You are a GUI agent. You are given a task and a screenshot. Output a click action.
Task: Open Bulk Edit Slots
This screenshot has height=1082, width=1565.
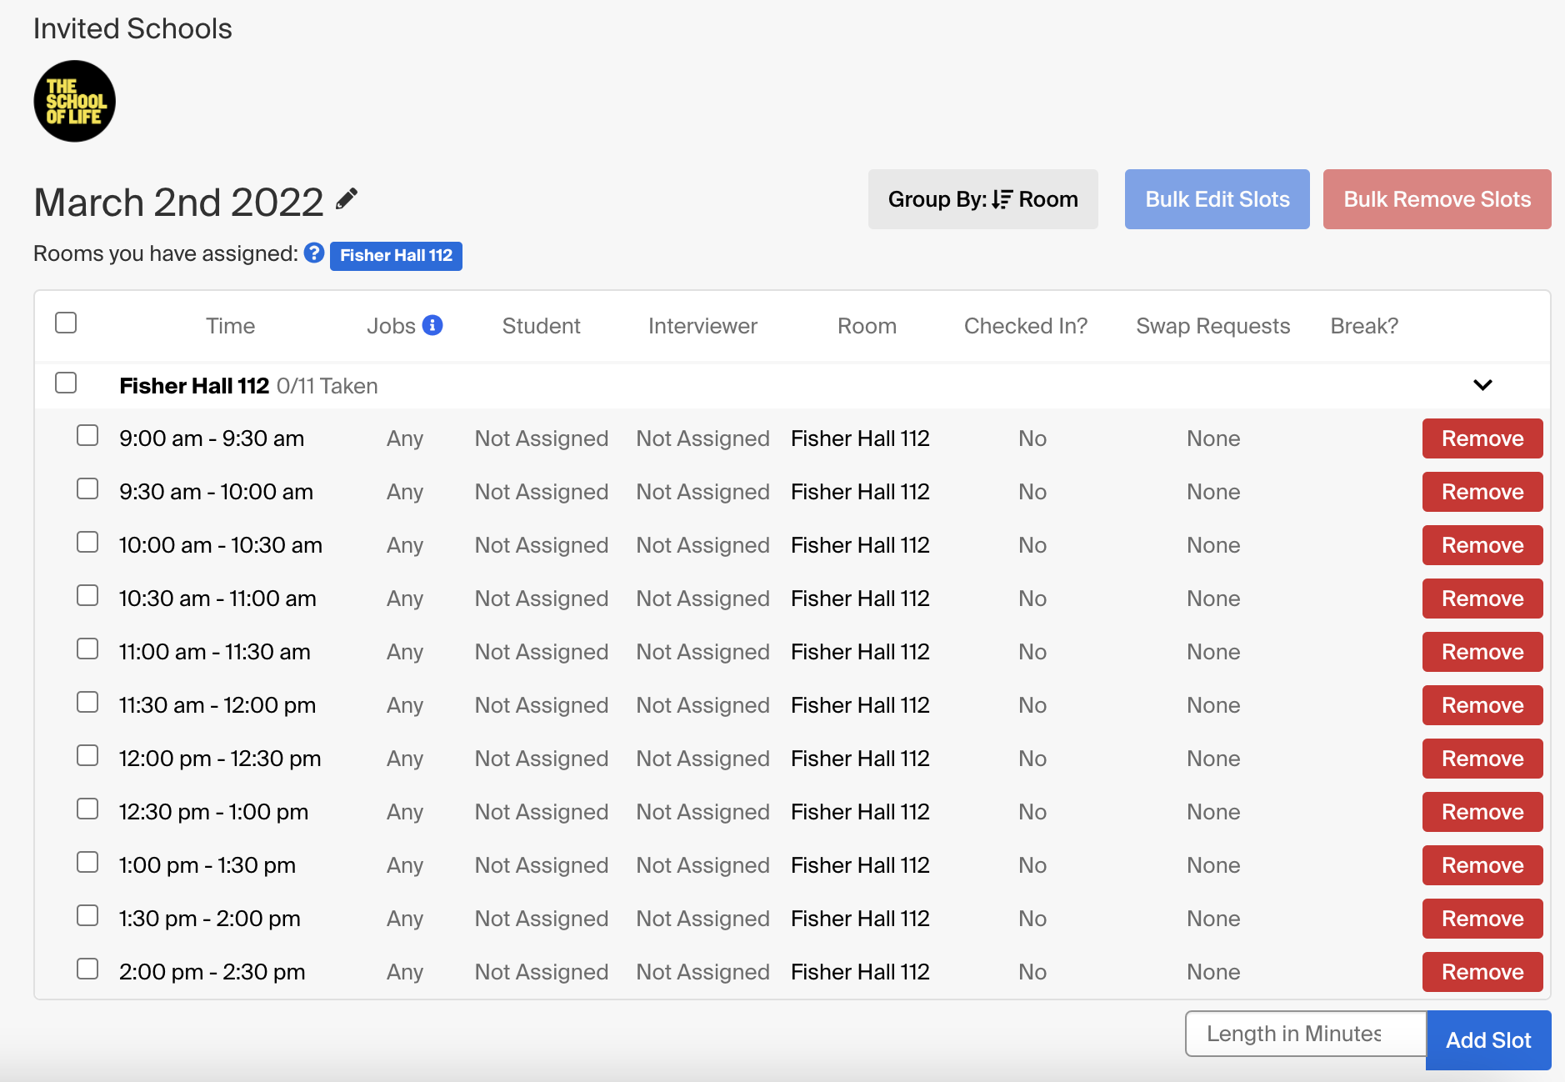tap(1217, 199)
